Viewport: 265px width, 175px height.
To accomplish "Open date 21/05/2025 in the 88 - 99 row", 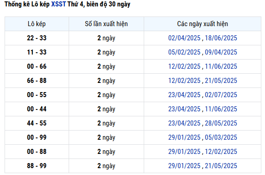I will [221, 166].
